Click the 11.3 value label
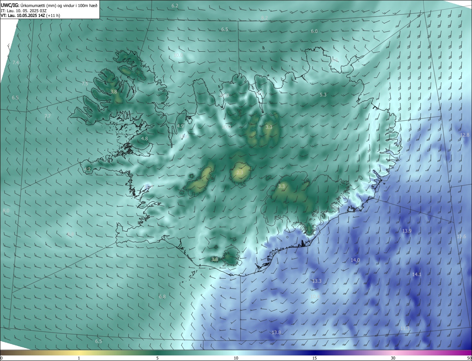 click(x=405, y=329)
